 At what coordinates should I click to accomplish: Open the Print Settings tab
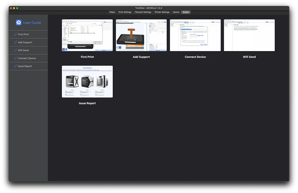pyautogui.click(x=125, y=12)
